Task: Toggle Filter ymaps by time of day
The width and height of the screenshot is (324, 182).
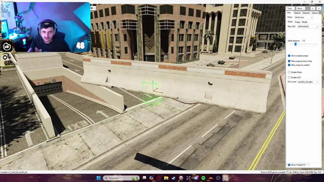Action: coord(289,61)
